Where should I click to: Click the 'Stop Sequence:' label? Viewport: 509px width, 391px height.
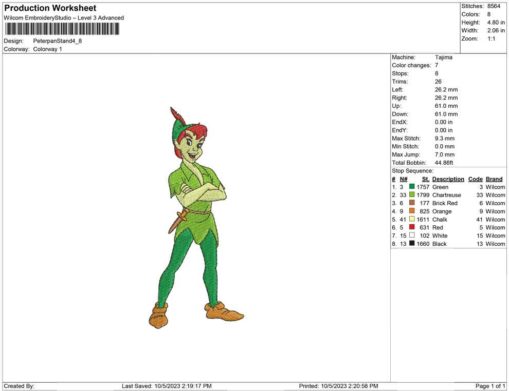tap(412, 171)
